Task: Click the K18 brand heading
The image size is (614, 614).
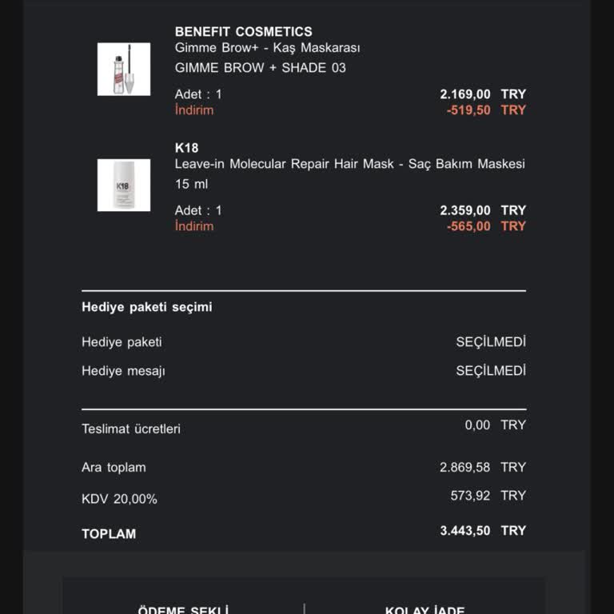Action: (x=186, y=148)
